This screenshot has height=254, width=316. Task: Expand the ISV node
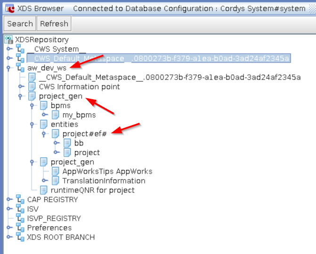(x=9, y=209)
